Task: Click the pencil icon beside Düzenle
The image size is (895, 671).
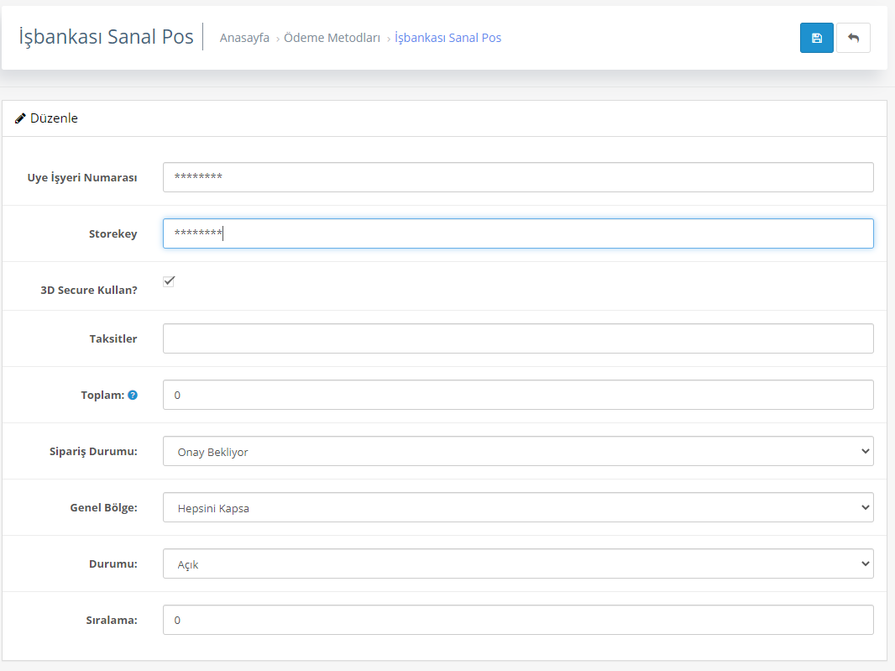Action: (x=20, y=118)
